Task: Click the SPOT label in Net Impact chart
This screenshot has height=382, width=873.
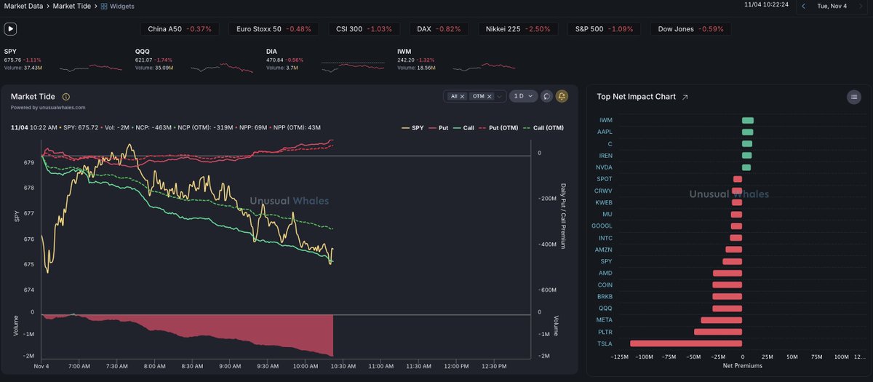Action: 605,179
